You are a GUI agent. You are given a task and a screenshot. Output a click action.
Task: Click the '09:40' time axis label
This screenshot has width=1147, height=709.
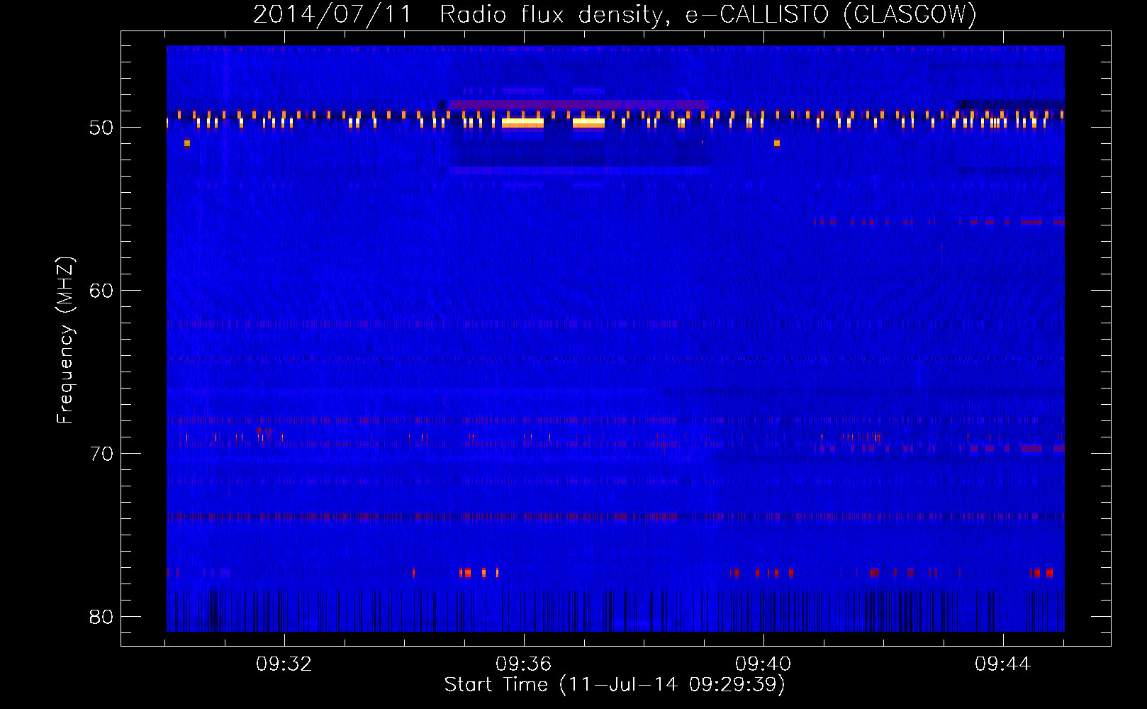[x=763, y=664]
